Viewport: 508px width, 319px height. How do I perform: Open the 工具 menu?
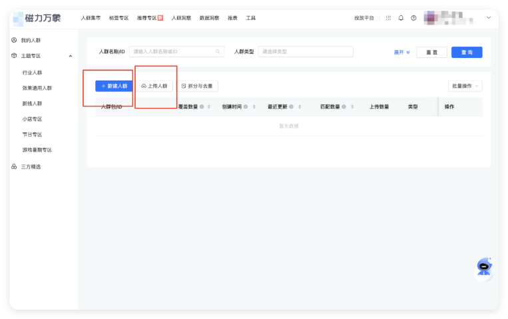click(250, 18)
